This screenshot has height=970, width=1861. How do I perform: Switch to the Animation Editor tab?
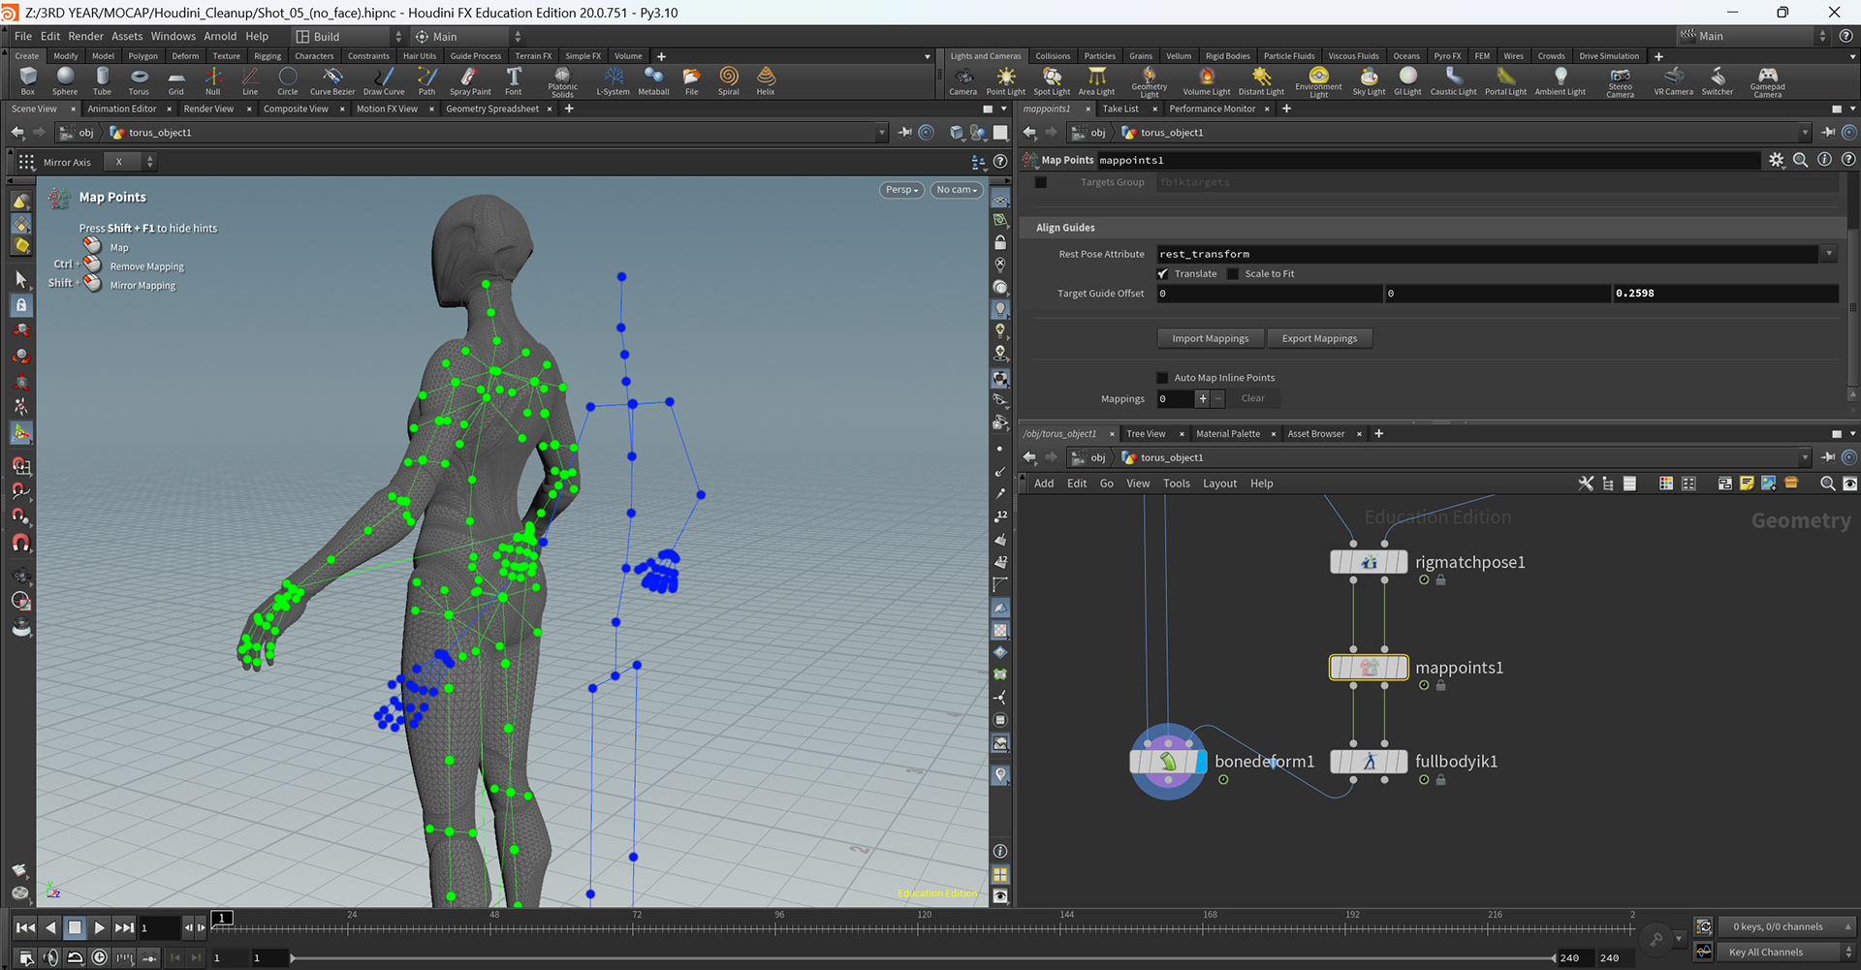tap(122, 109)
